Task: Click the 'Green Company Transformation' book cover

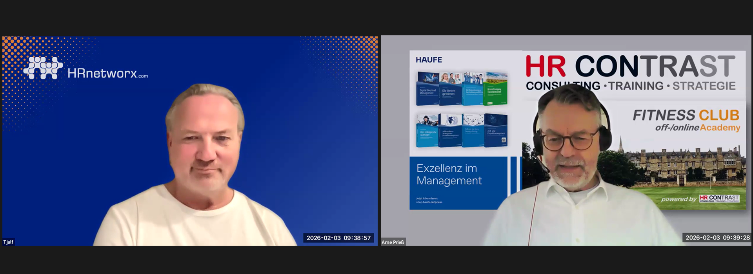Action: tap(496, 88)
